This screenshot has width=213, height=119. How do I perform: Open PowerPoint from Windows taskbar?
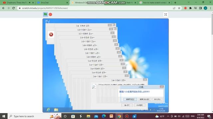point(111,116)
